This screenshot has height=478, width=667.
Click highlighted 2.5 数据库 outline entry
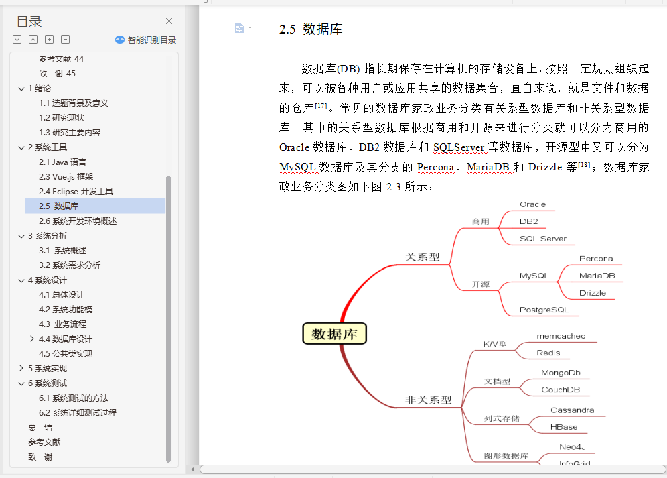(x=95, y=206)
